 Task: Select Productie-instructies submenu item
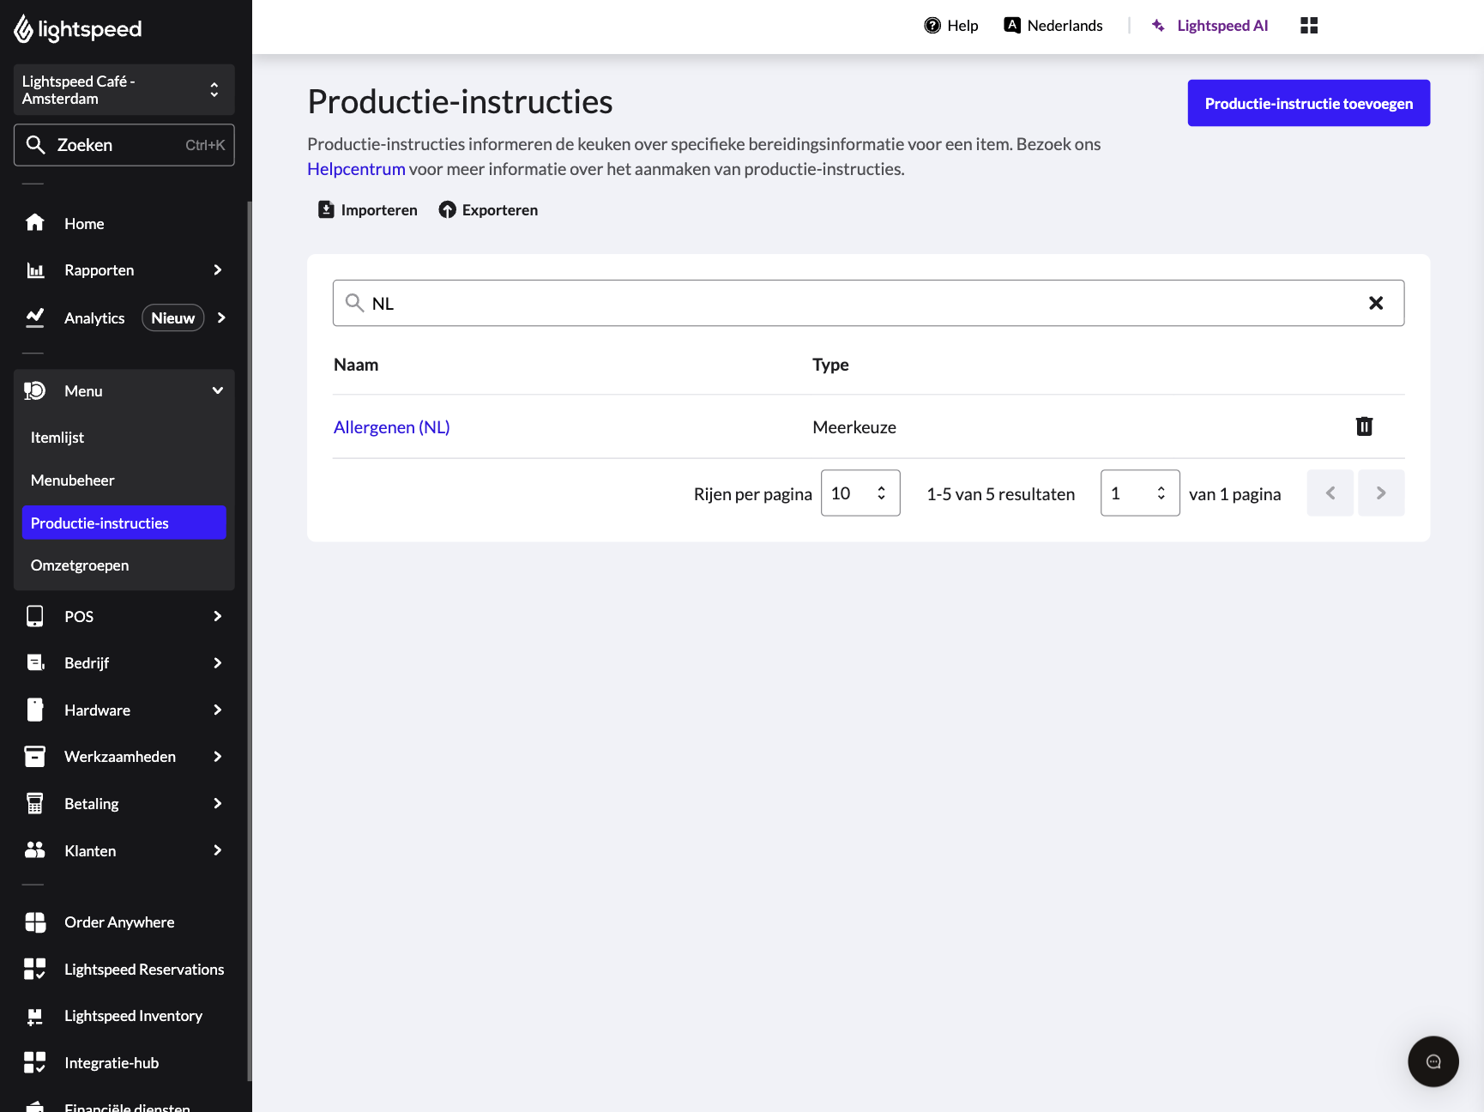(124, 523)
